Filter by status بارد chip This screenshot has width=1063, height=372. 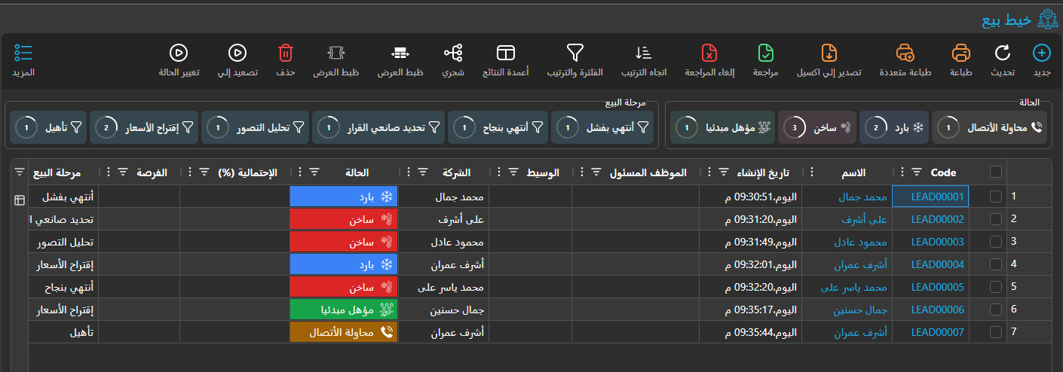[x=894, y=128]
